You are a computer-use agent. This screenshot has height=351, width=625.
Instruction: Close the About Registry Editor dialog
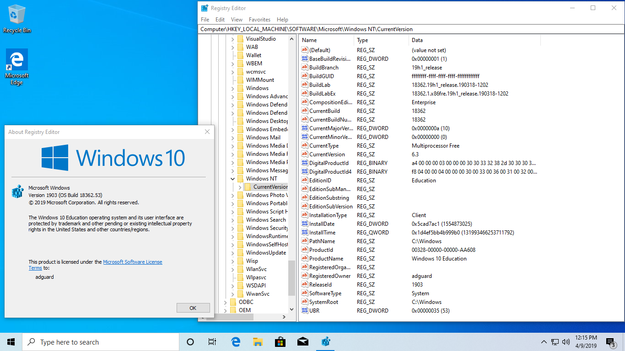tap(207, 132)
